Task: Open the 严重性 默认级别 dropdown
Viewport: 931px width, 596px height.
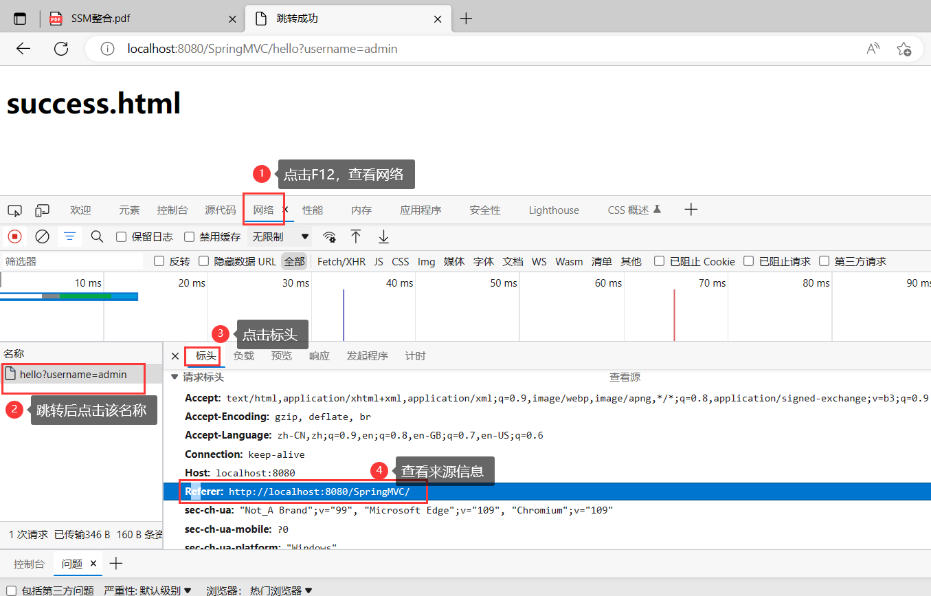Action: 148,591
